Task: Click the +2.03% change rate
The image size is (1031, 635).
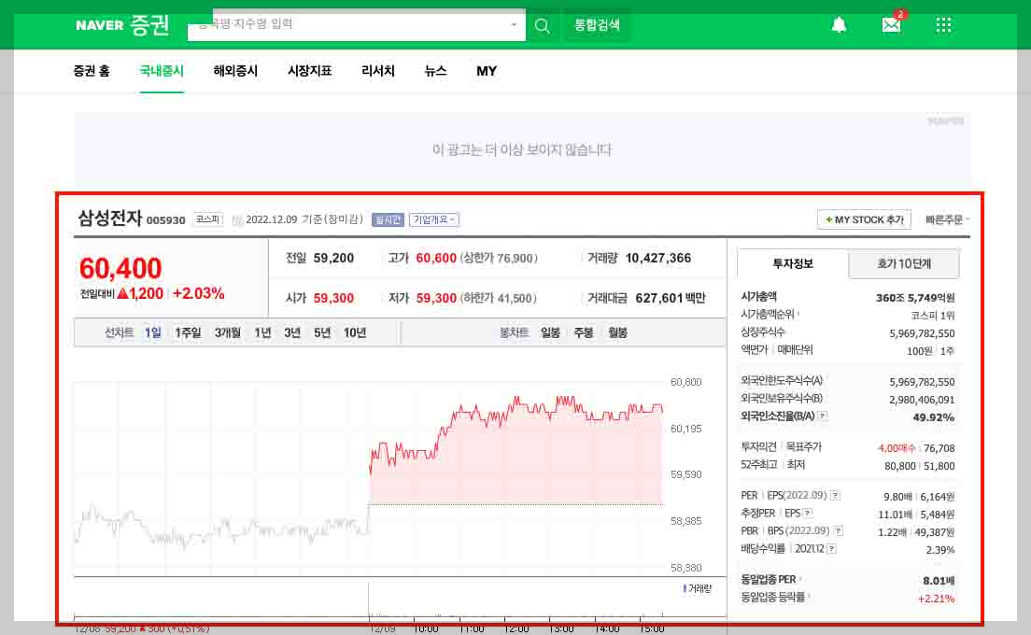Action: point(198,293)
